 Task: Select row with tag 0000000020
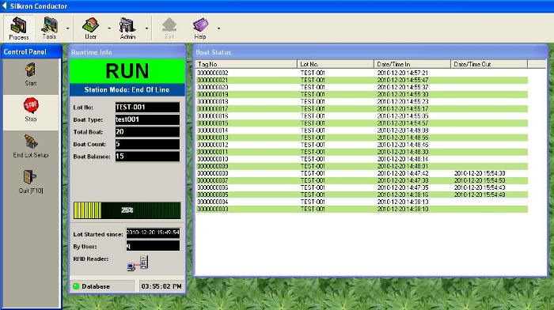click(x=362, y=87)
